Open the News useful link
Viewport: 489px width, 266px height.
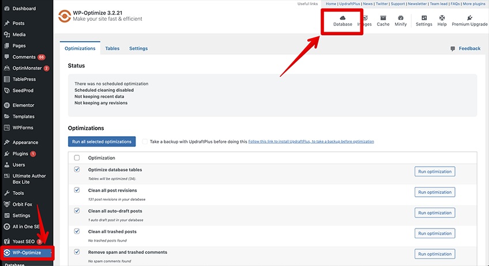368,3
